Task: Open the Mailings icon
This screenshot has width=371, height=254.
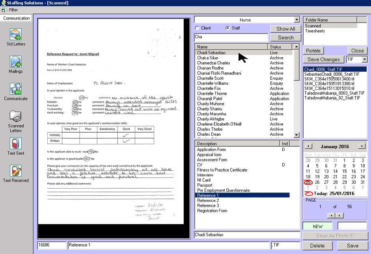Action: tap(16, 62)
